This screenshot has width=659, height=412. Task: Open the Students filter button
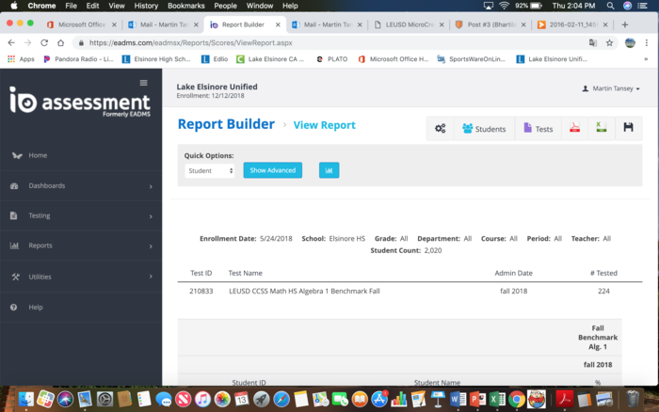click(484, 129)
